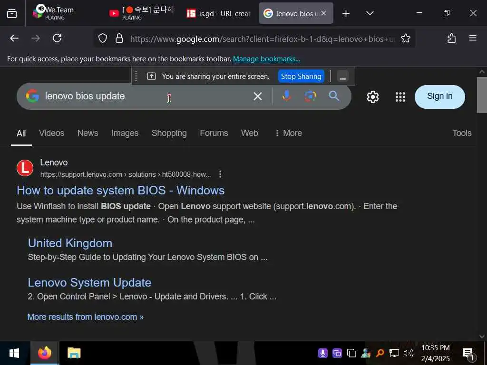
Task: Click the forward navigation arrow
Action: pos(36,38)
